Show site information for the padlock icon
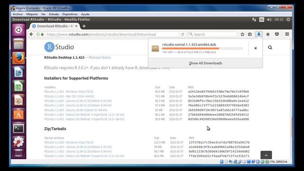This screenshot has width=304, height=171. click(42, 34)
